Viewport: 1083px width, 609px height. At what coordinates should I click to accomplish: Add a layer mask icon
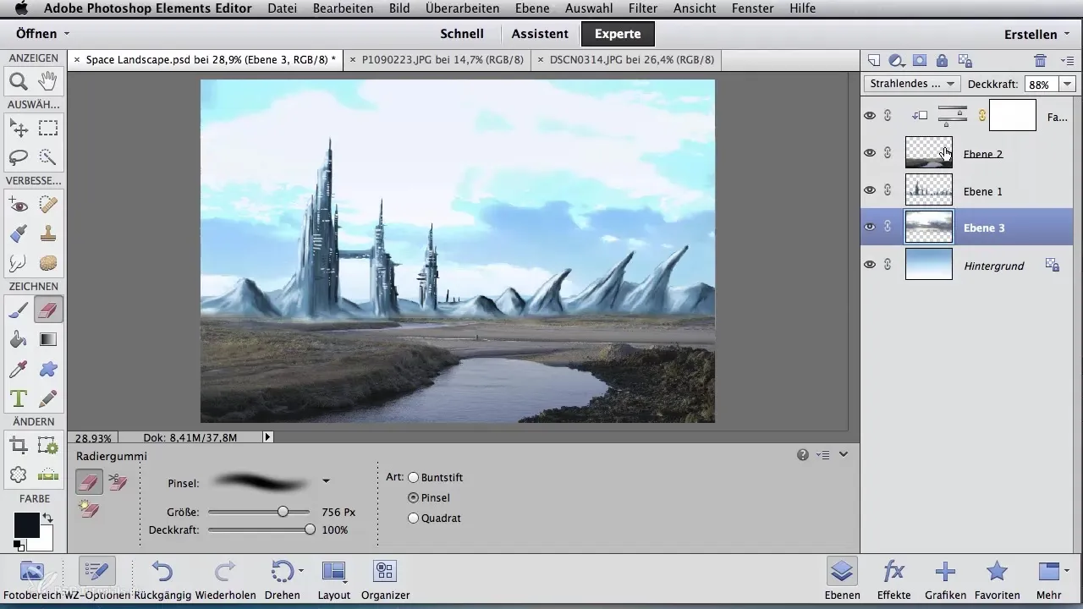920,60
